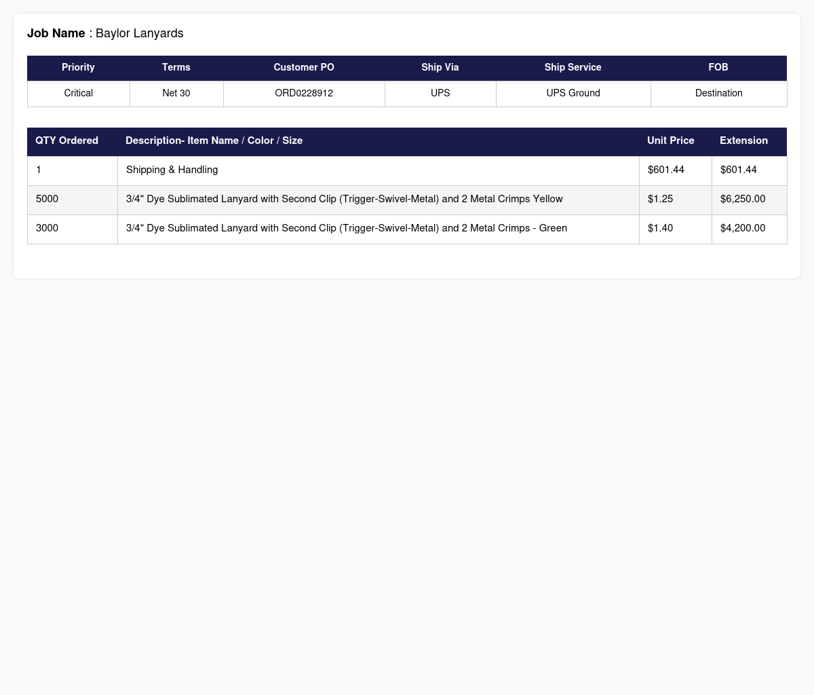The width and height of the screenshot is (814, 695).
Task: Select the Shipping & Handling row description
Action: [x=172, y=170]
